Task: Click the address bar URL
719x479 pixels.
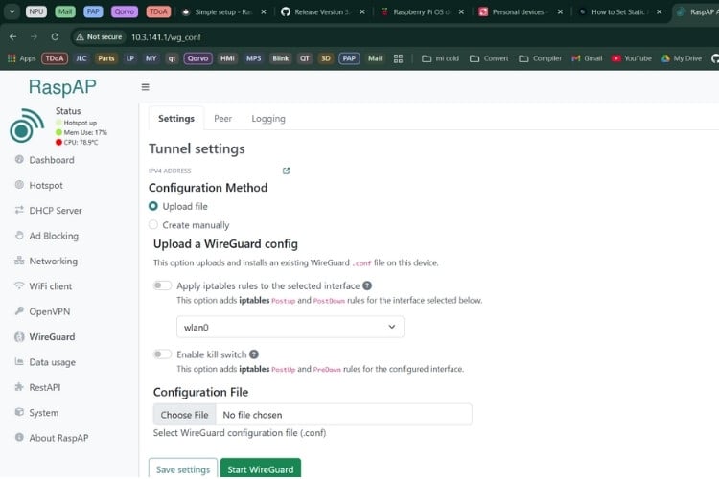Action: click(166, 37)
